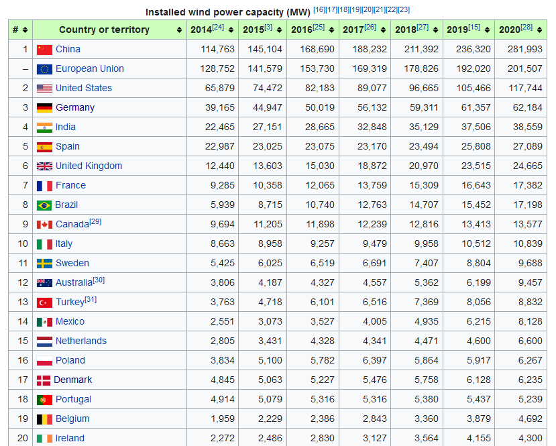Click the Brazil flag icon

(44, 205)
